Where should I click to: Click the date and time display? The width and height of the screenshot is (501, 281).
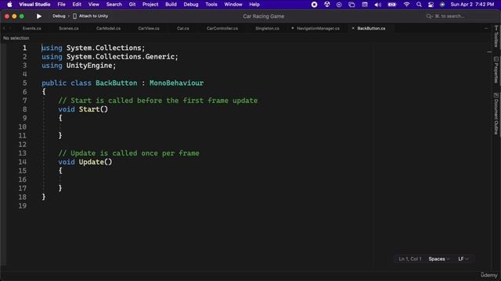472,5
